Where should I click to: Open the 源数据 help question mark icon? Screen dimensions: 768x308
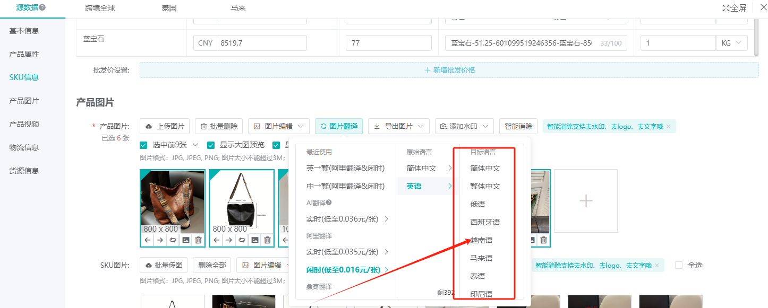42,7
